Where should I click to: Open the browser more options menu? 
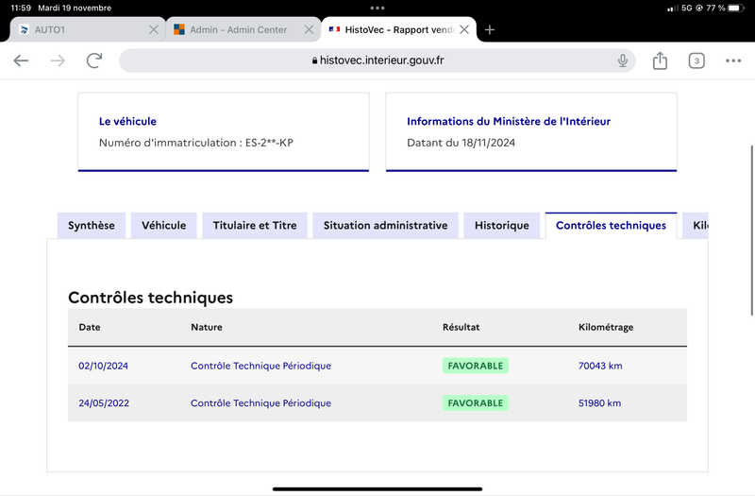(733, 60)
